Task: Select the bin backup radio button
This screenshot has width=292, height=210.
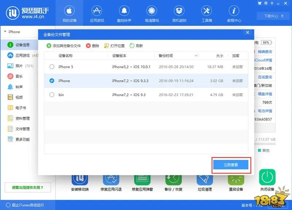Action: [52, 95]
